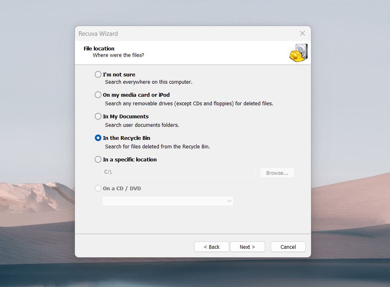Click the C:\ location path field

179,172
